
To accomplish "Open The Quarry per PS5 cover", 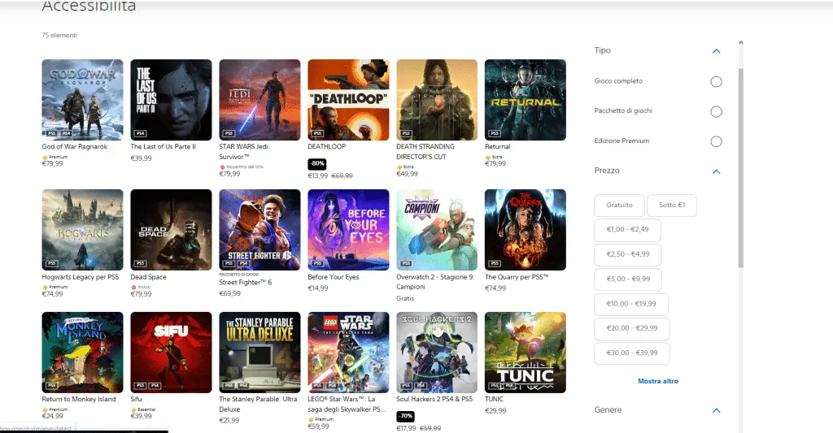I will click(x=526, y=230).
